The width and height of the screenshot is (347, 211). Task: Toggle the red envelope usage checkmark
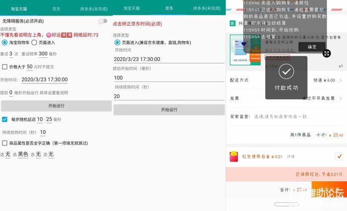[339, 156]
